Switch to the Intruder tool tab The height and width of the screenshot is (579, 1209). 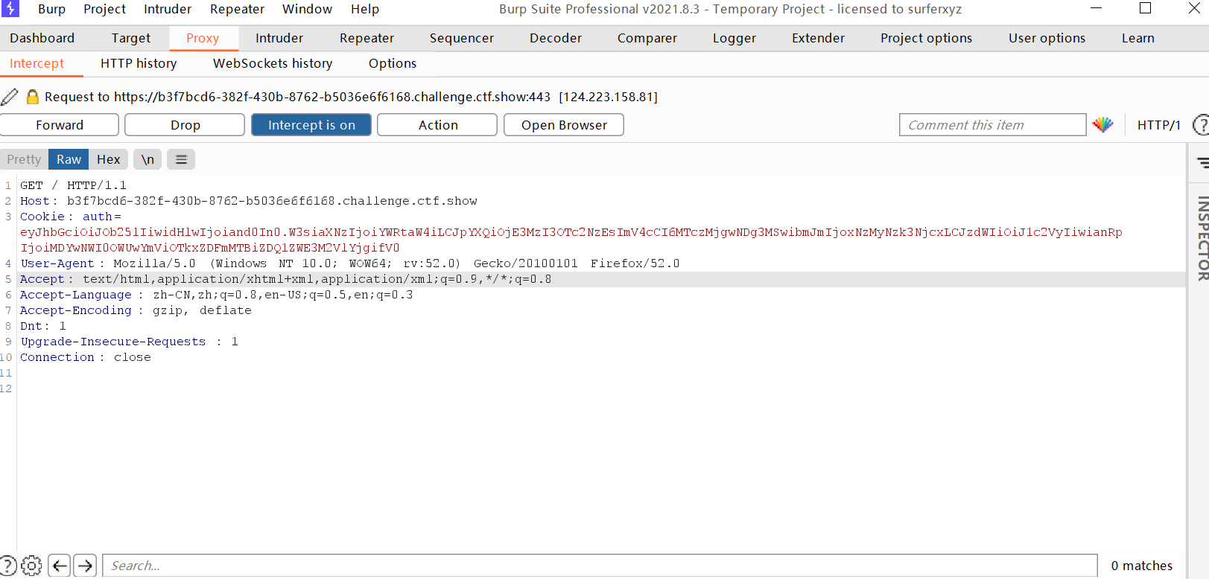[x=279, y=38]
